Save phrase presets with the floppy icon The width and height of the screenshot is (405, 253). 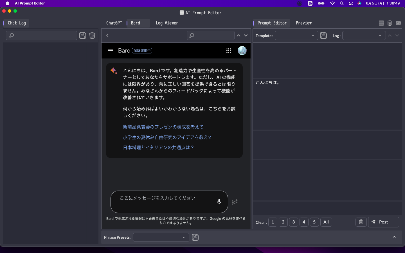pos(195,237)
